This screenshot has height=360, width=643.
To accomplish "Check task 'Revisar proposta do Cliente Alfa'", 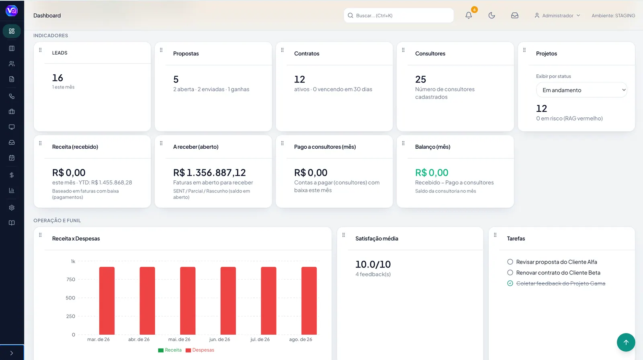I will (510, 262).
